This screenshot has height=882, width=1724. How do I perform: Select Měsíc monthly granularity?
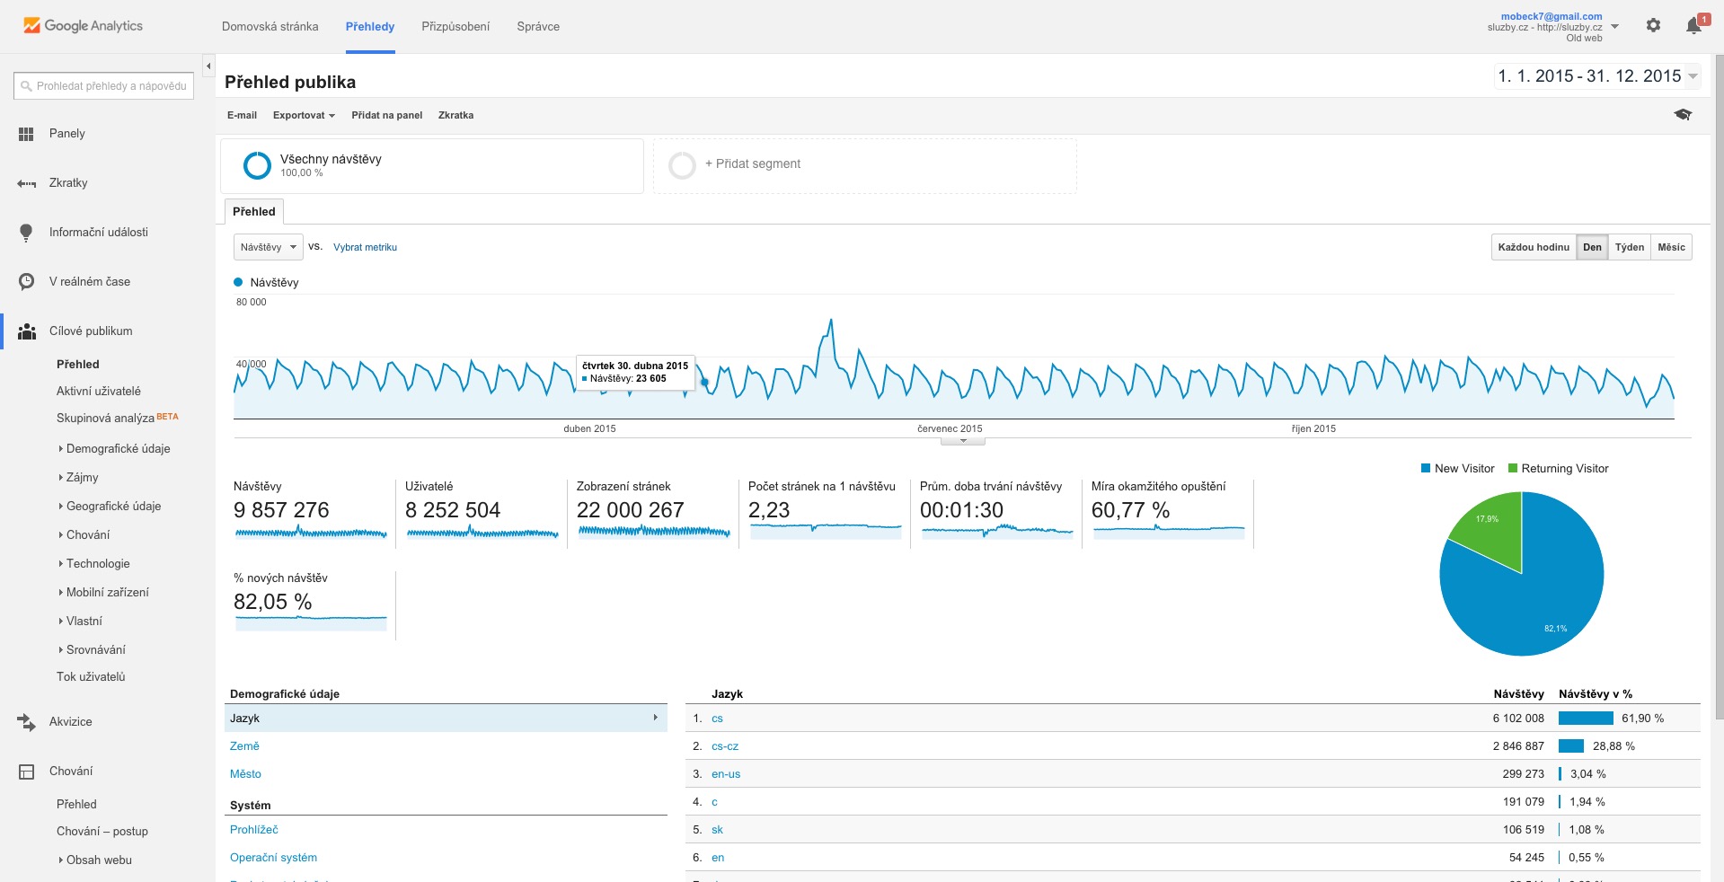coord(1671,247)
